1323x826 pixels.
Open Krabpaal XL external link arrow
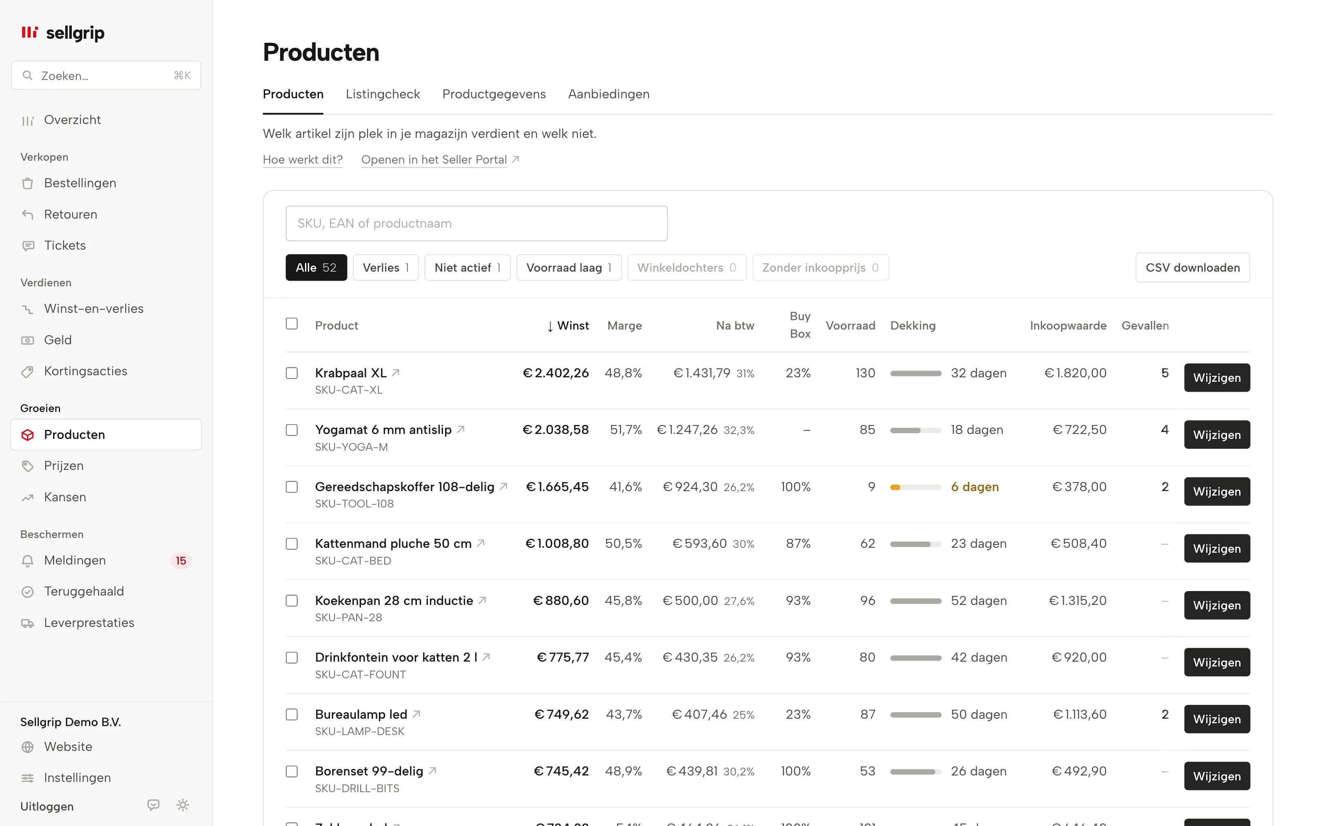396,372
